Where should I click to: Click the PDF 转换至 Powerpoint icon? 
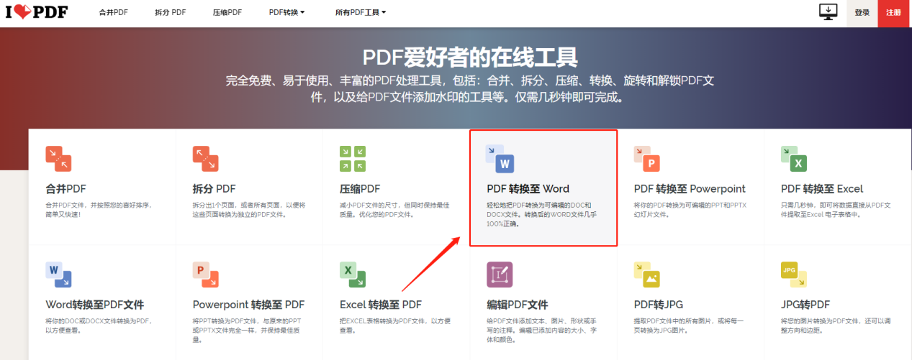pos(646,158)
